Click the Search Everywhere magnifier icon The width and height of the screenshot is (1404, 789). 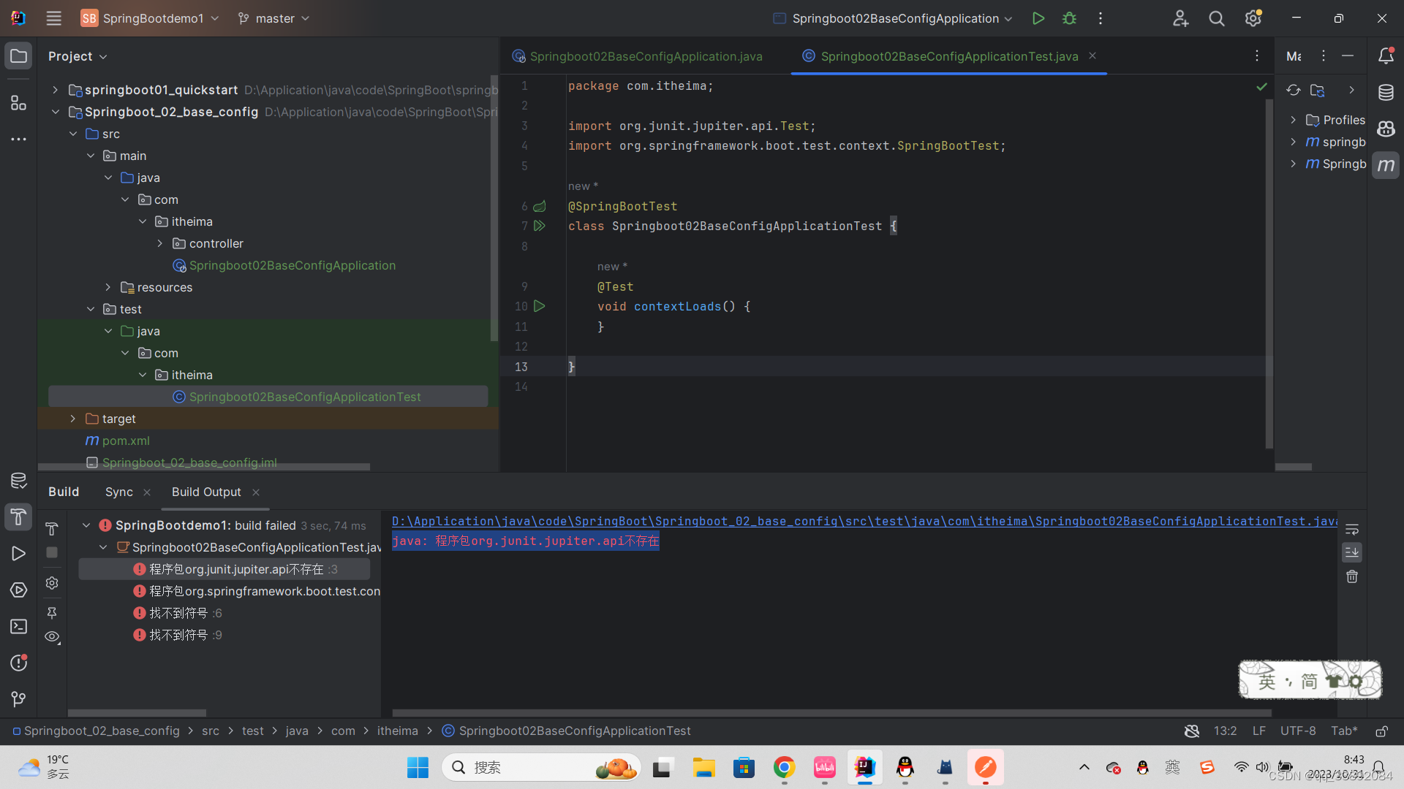click(1216, 18)
